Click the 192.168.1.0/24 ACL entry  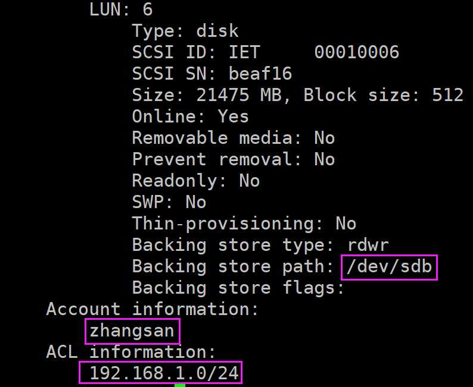point(160,373)
